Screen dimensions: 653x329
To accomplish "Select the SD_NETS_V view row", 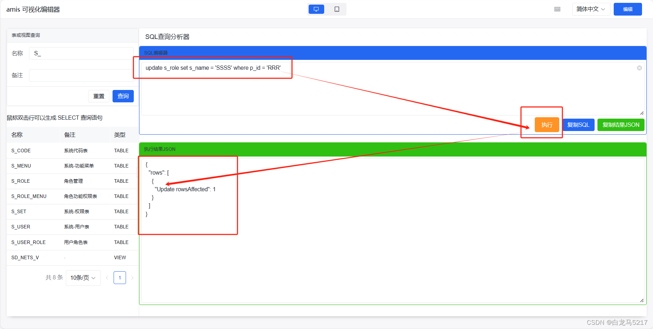I will [73, 257].
